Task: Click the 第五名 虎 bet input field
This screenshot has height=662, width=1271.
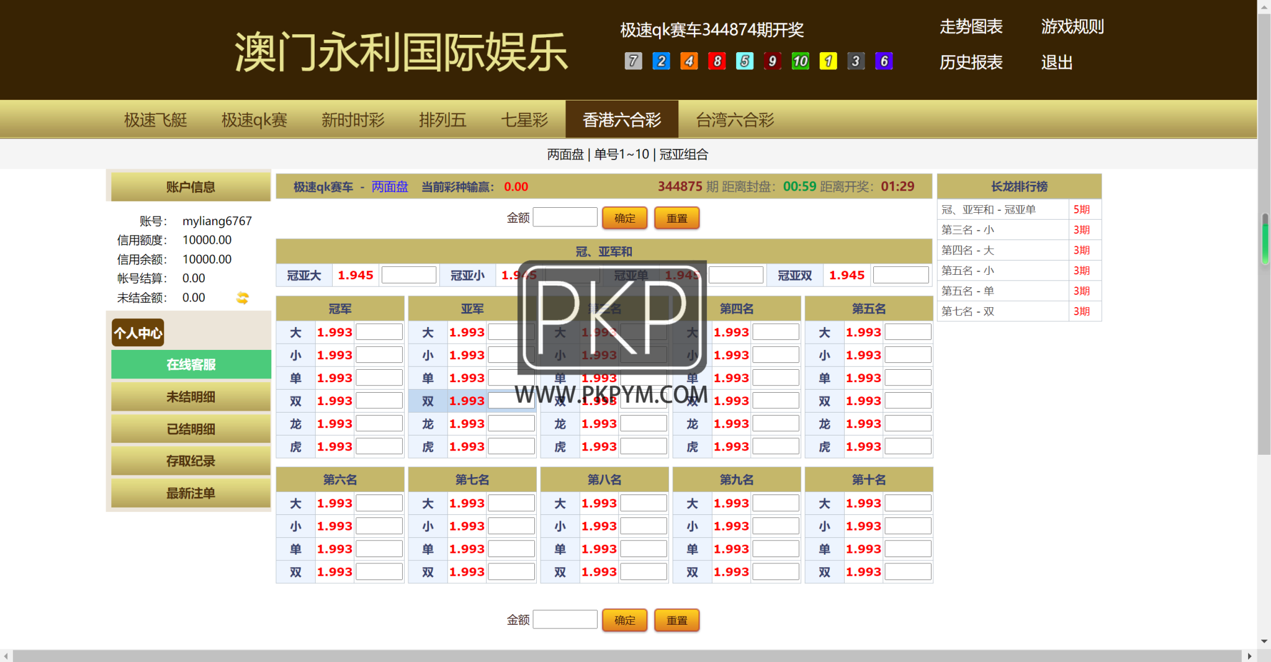Action: point(908,446)
